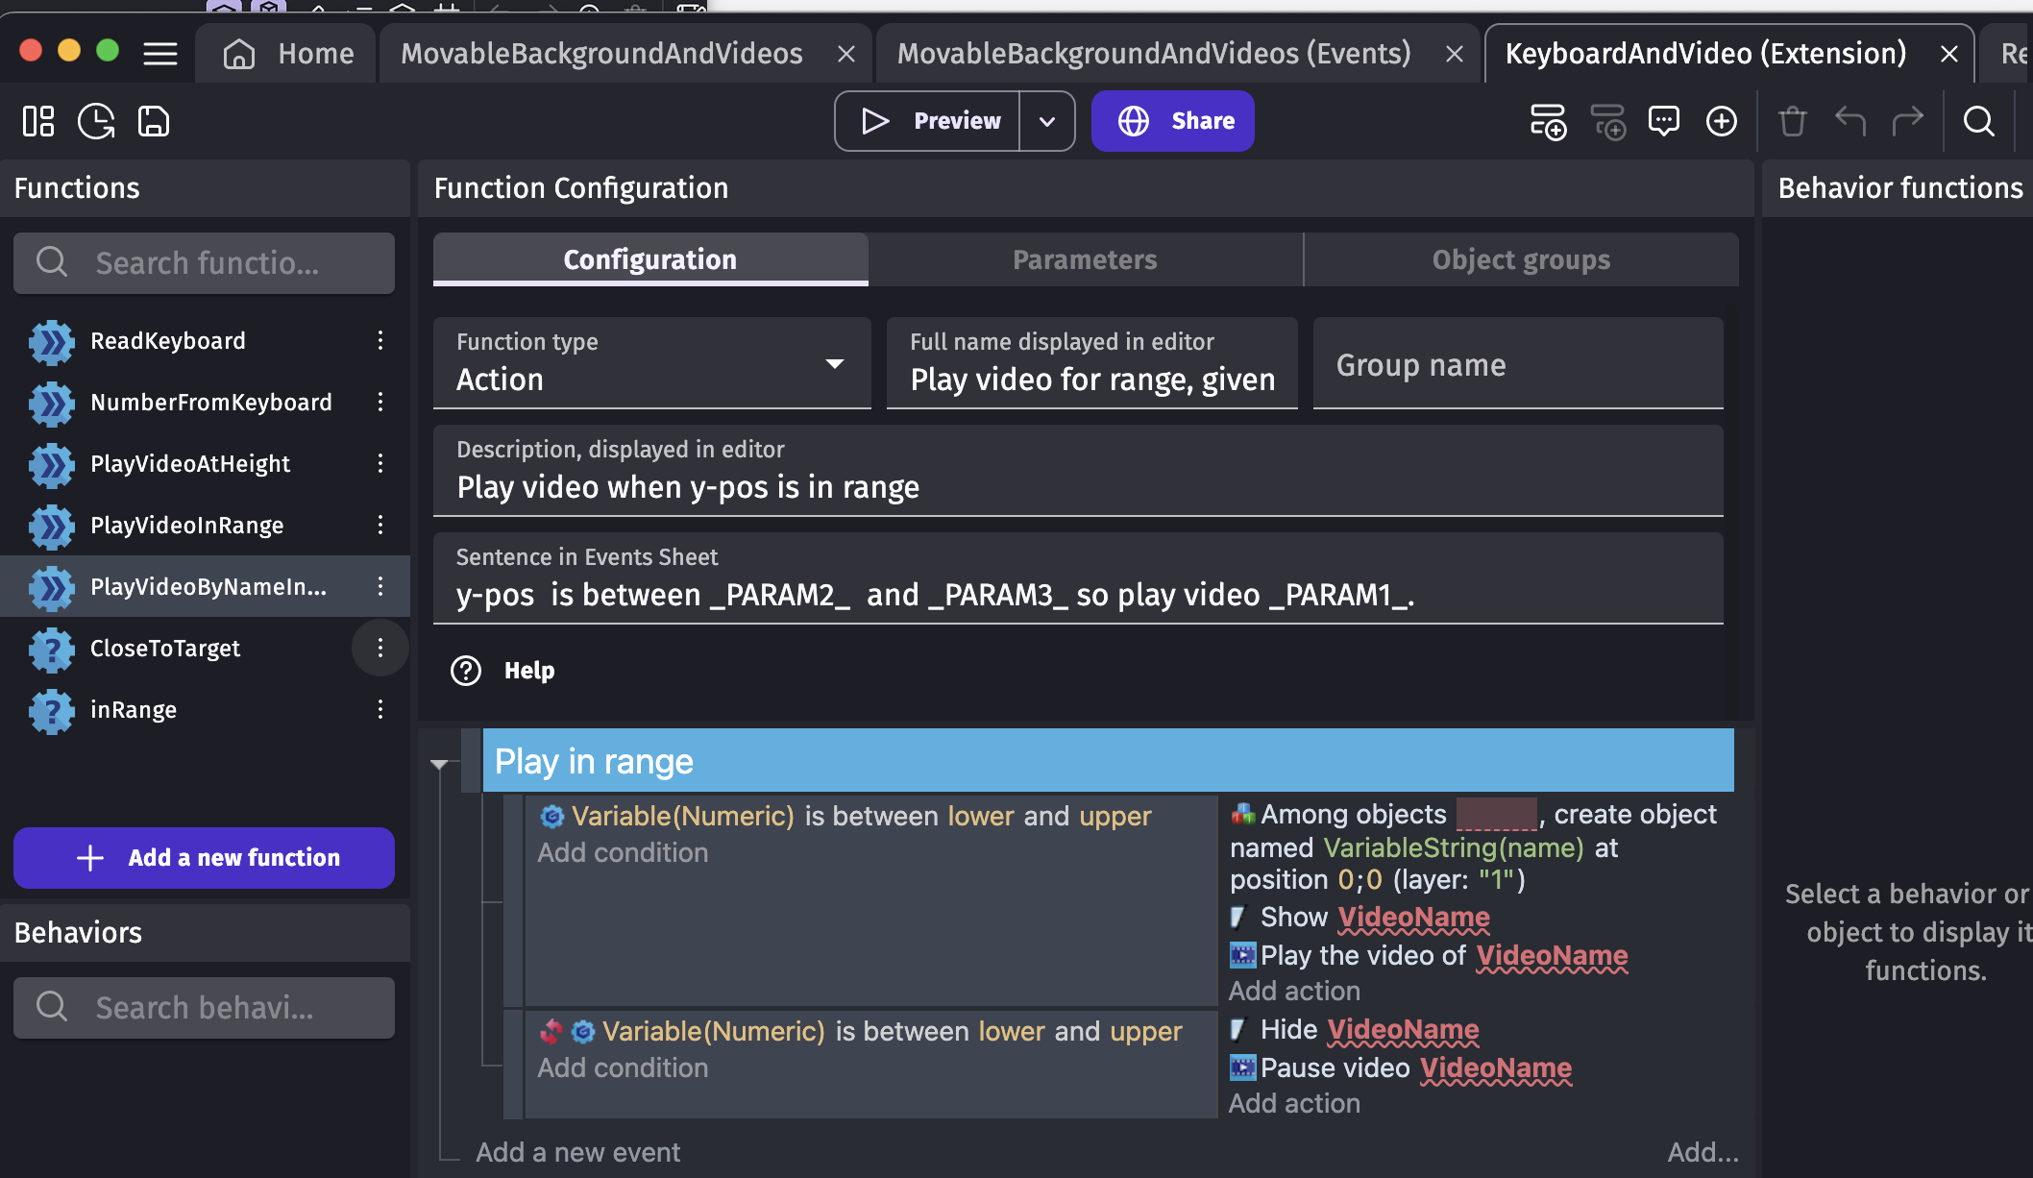This screenshot has width=2033, height=1178.
Task: Edit the Description displayed in editor field
Action: tap(1078, 471)
